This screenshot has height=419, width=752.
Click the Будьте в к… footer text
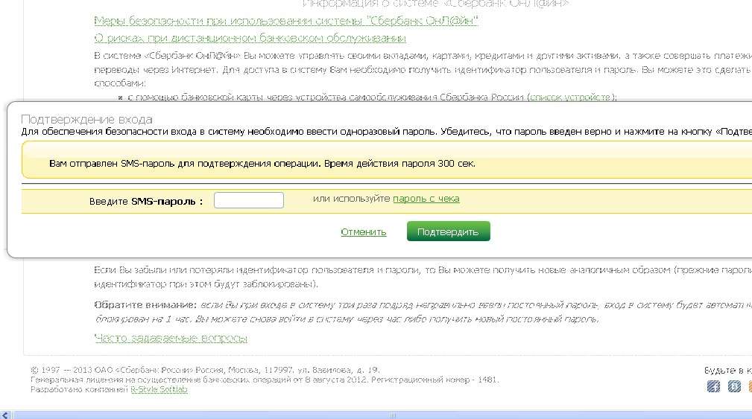click(x=727, y=370)
